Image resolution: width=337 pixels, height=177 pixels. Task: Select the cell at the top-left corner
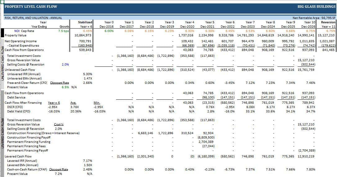click(x=2, y=2)
